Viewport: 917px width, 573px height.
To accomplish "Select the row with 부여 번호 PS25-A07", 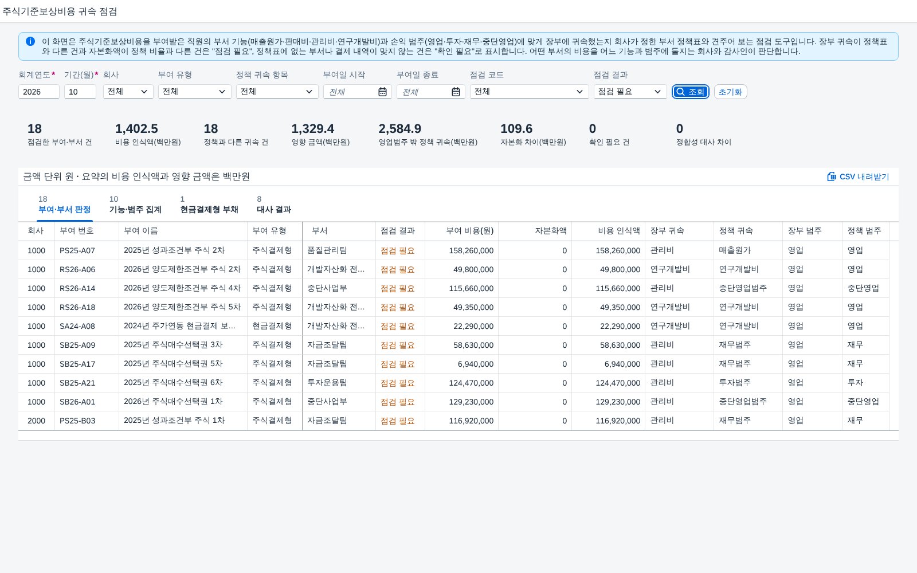I will [458, 250].
